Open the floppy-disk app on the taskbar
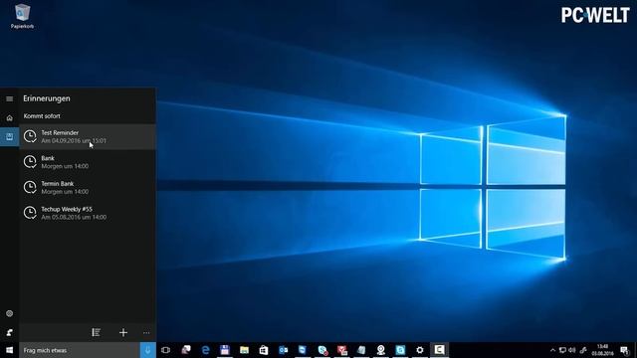 pyautogui.click(x=225, y=350)
